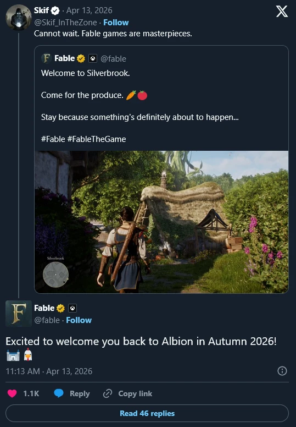The width and height of the screenshot is (296, 427).
Task: Click the heart like icon
Action: pos(12,393)
